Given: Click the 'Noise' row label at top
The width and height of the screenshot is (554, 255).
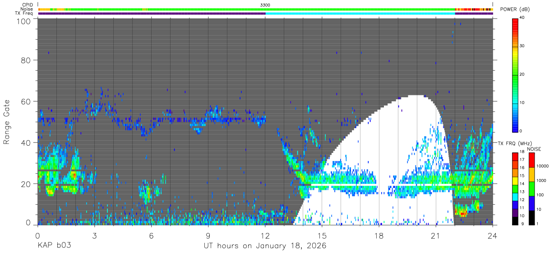Looking at the screenshot, I should tap(28, 9).
